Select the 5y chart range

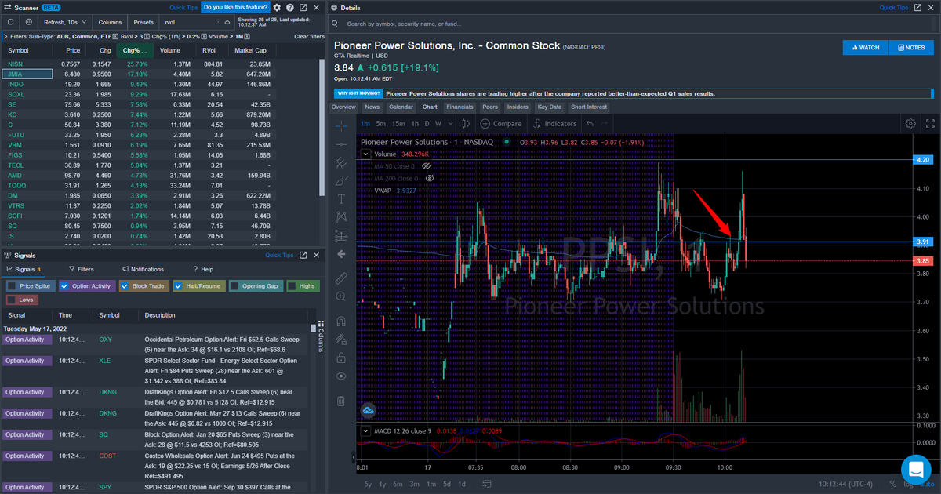(369, 484)
